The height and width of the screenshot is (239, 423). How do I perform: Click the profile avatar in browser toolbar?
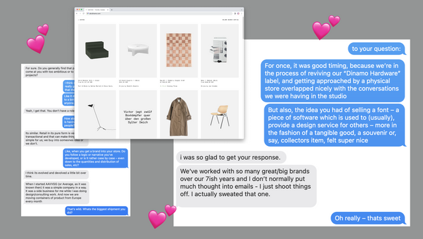click(x=238, y=13)
